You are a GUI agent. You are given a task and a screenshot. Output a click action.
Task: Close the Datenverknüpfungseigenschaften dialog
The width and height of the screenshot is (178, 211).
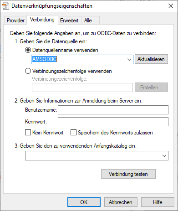pyautogui.click(x=171, y=6)
